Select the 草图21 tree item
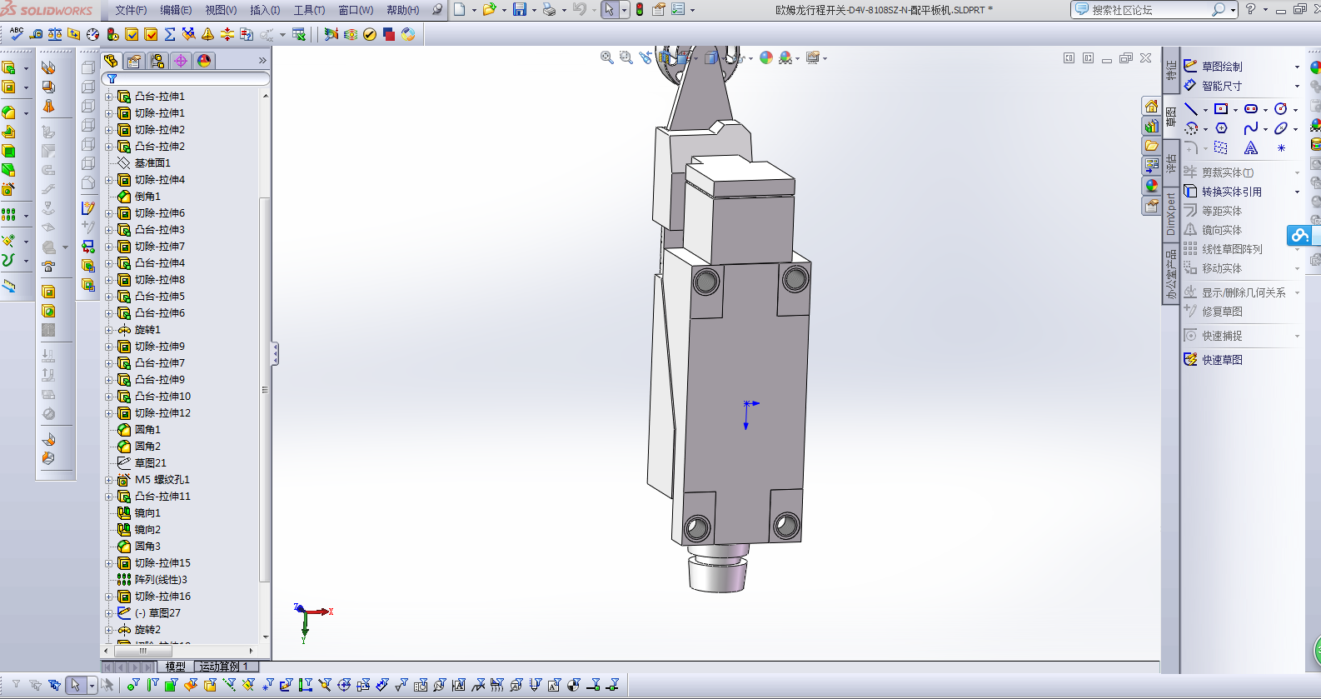Image resolution: width=1321 pixels, height=699 pixels. coord(150,463)
